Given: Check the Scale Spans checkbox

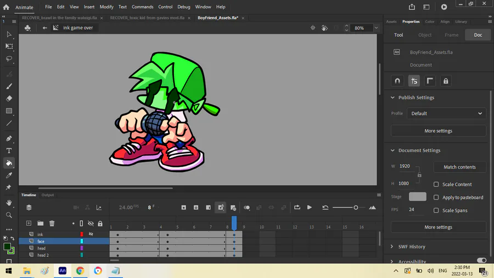Looking at the screenshot, I should tap(436, 210).
